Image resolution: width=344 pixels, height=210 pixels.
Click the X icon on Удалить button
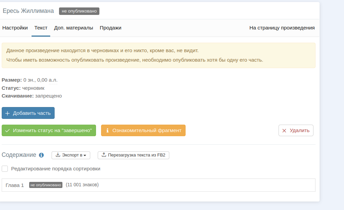click(284, 130)
